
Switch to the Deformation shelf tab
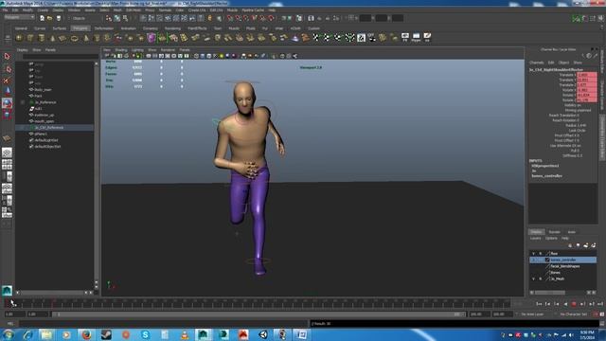click(x=104, y=28)
